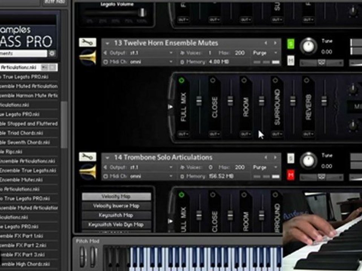Open SURROUND out routing on Twelve Horn mixer
362x271 pixels.
click(x=277, y=134)
